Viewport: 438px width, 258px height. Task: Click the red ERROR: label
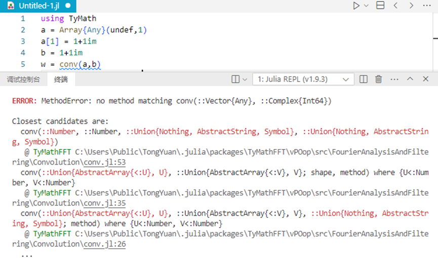24,101
